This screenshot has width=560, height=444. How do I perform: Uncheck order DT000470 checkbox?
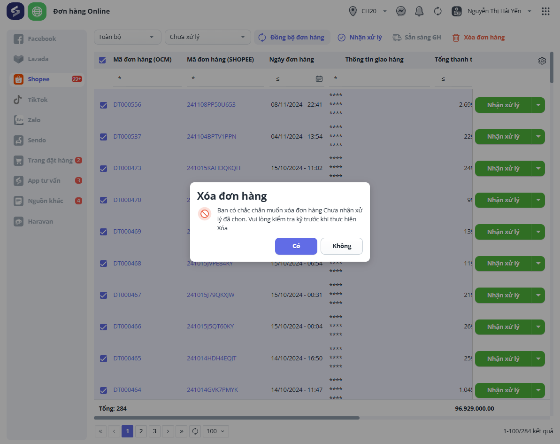[104, 200]
